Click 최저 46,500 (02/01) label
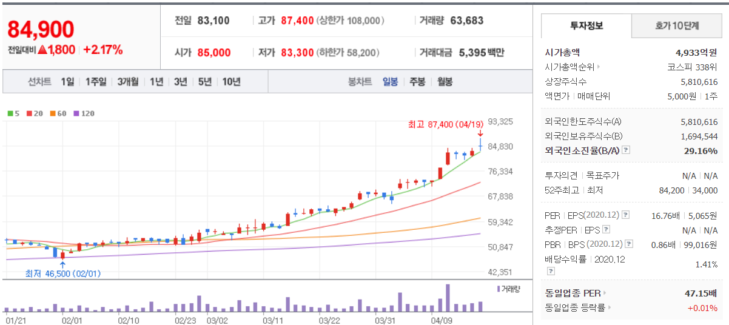Screen dimensions: 729x325 tap(63, 273)
